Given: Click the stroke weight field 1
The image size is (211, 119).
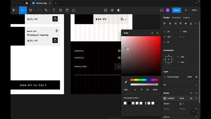Looking at the screenshot, I should pyautogui.click(x=184, y=103).
